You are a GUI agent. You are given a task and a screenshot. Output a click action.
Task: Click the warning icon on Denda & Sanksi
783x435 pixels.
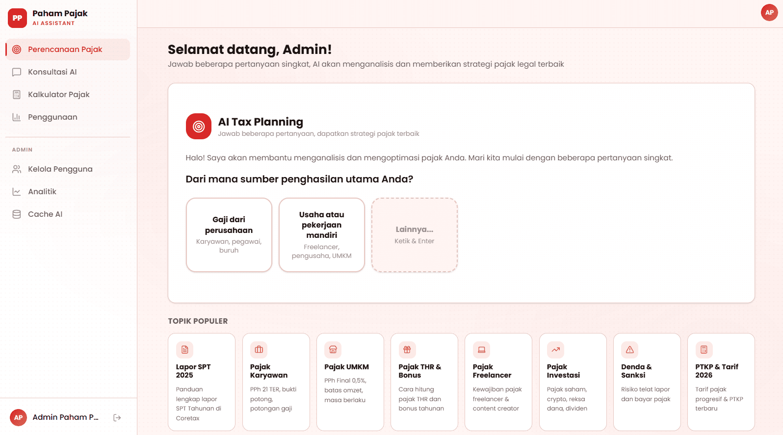point(629,350)
